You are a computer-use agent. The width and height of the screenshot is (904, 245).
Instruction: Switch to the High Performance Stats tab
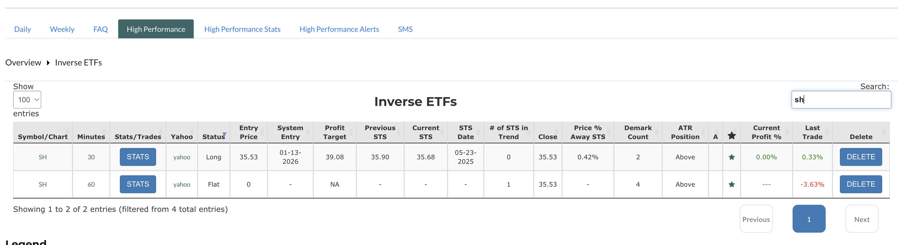tap(242, 29)
